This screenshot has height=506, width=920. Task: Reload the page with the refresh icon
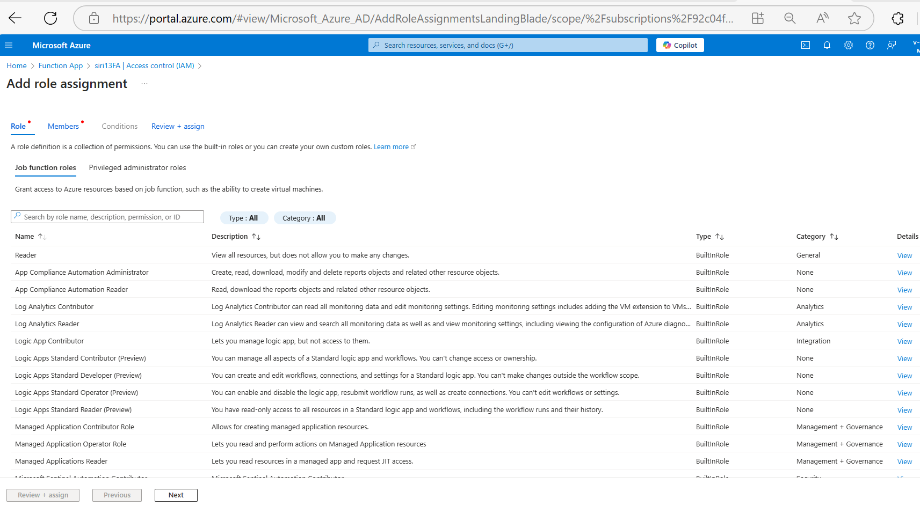pos(50,18)
